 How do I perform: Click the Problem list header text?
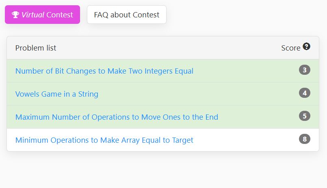(36, 48)
